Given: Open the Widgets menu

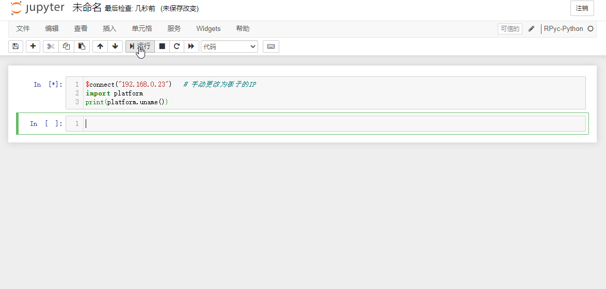Looking at the screenshot, I should click(x=208, y=29).
